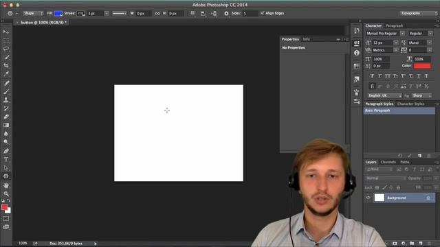Create new adjustment layer

coord(404,244)
